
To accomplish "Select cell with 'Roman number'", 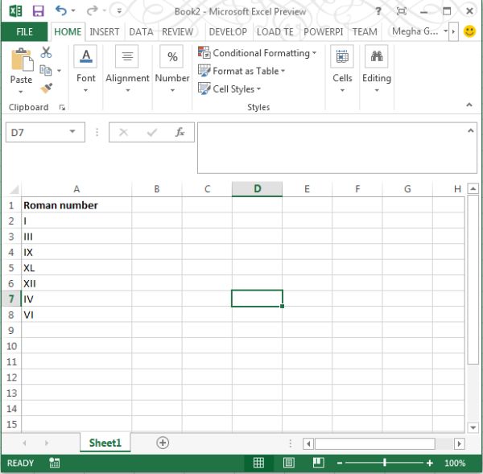I will (76, 205).
